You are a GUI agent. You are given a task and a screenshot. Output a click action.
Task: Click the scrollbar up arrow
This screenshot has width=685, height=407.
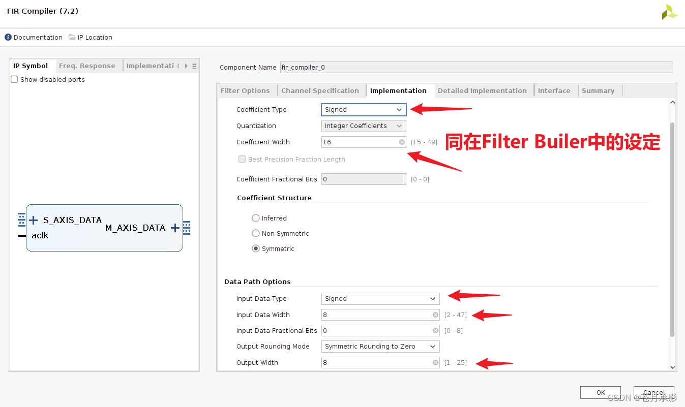coord(672,103)
